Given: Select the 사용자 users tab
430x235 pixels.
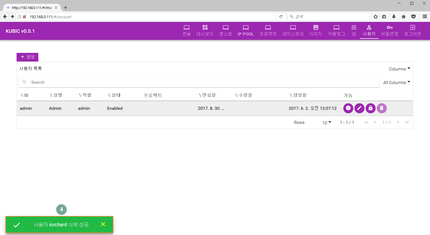Looking at the screenshot, I should [x=369, y=31].
